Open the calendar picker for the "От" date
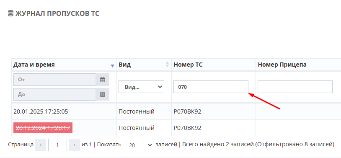 pos(103,80)
